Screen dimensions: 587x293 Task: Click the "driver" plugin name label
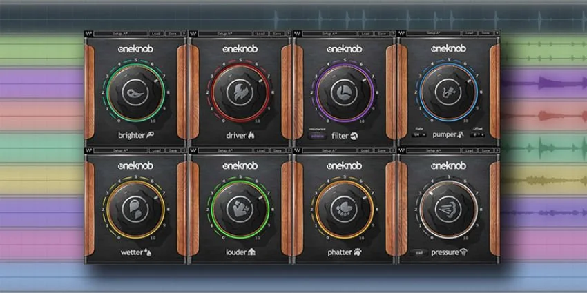pos(236,135)
